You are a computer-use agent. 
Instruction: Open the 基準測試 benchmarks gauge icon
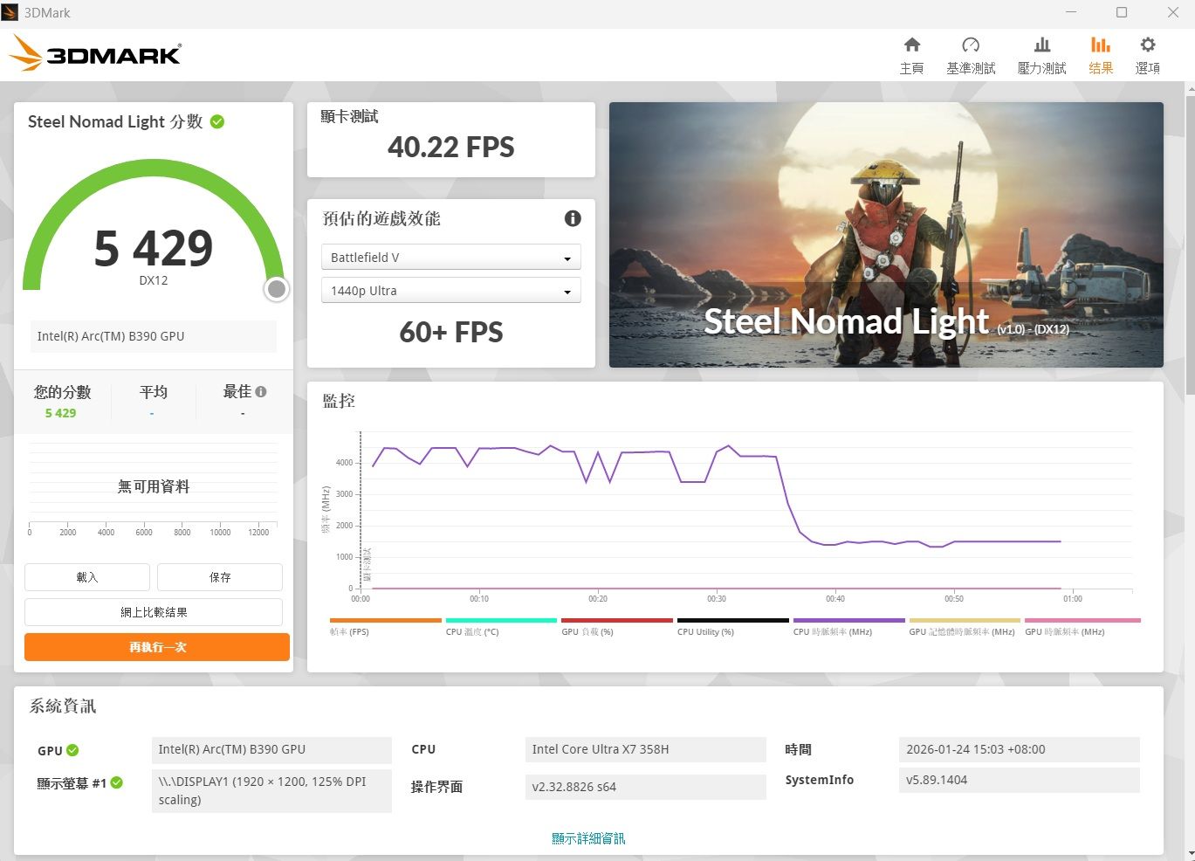(971, 45)
